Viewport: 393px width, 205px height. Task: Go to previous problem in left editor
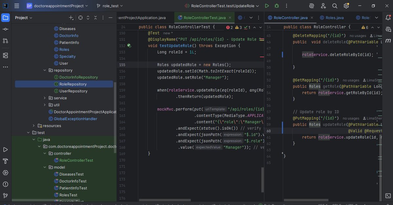254,28
